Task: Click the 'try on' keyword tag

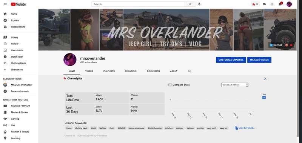Action: (x=69, y=128)
